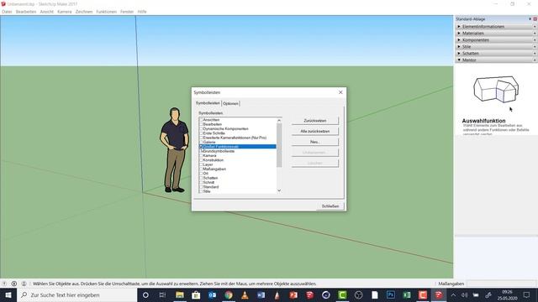Open File Explorer from the taskbar

pyautogui.click(x=179, y=294)
